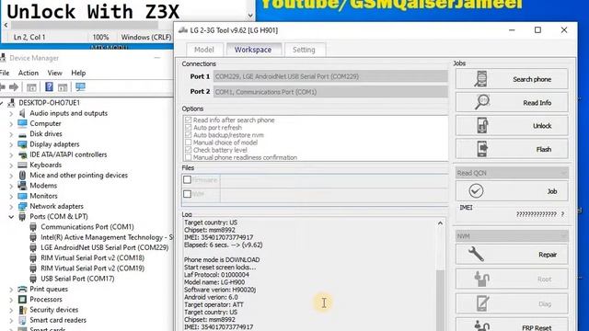Viewport: 589px width, 331px height.
Task: Click the Diag pencil-note icon
Action: 482,303
